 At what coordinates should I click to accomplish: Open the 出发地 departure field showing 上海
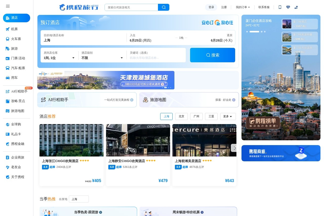click(79, 199)
